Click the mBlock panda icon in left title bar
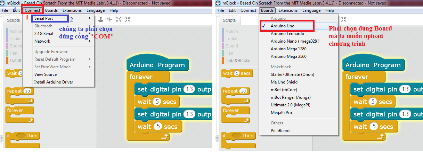 pos(3,3)
